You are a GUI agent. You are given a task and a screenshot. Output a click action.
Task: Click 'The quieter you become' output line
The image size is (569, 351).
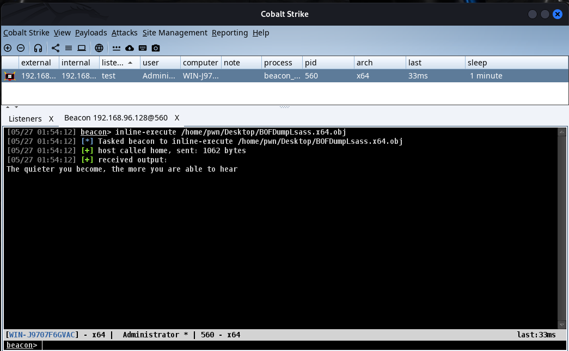pos(122,170)
